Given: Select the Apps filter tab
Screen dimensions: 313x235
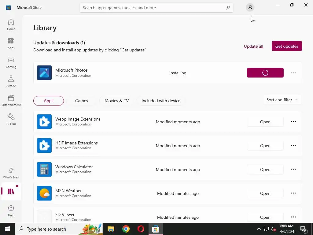Looking at the screenshot, I should tap(49, 101).
